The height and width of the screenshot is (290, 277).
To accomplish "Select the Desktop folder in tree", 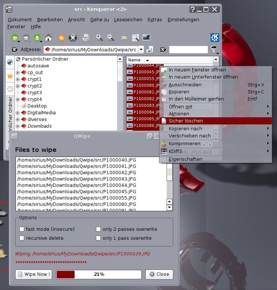I will point(34,106).
